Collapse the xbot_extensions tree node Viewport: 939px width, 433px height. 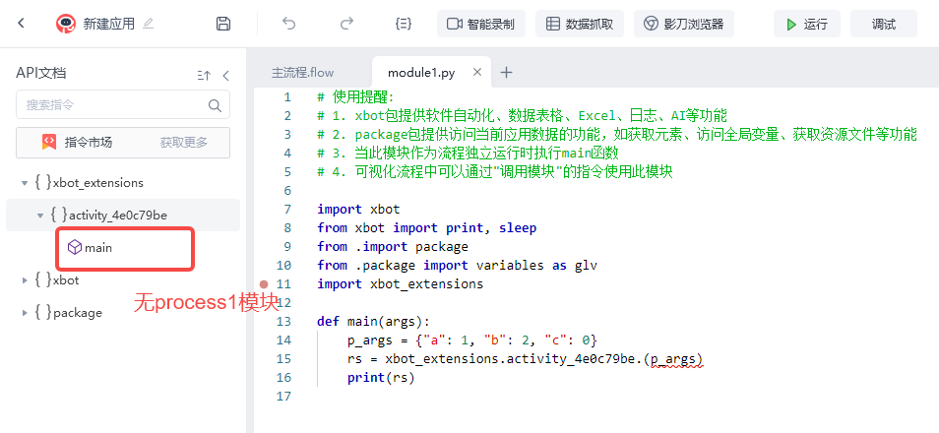pos(25,183)
